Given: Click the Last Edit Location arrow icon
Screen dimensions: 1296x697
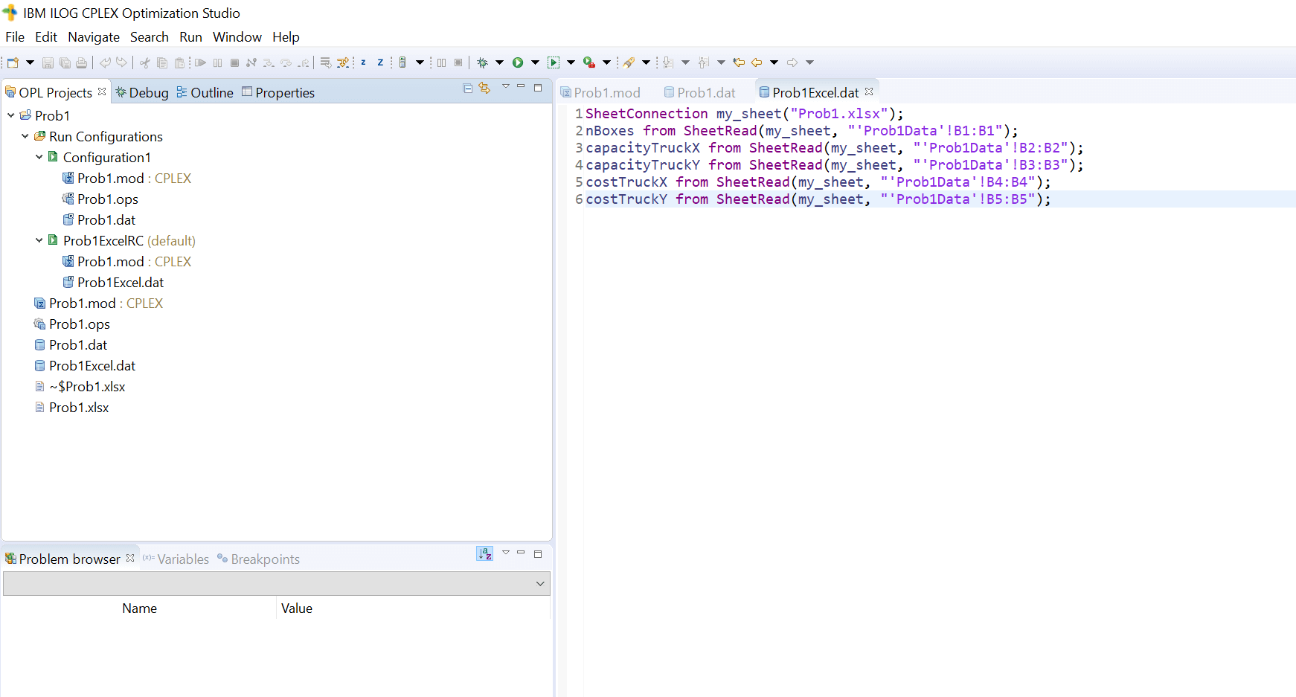Looking at the screenshot, I should click(739, 62).
